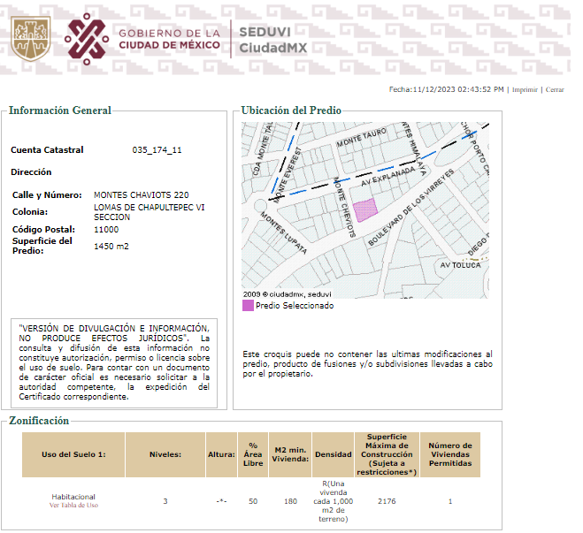Screen dimensions: 583x533
Task: Click the address MONTES CHAVIOTS 220
Action: tap(142, 195)
